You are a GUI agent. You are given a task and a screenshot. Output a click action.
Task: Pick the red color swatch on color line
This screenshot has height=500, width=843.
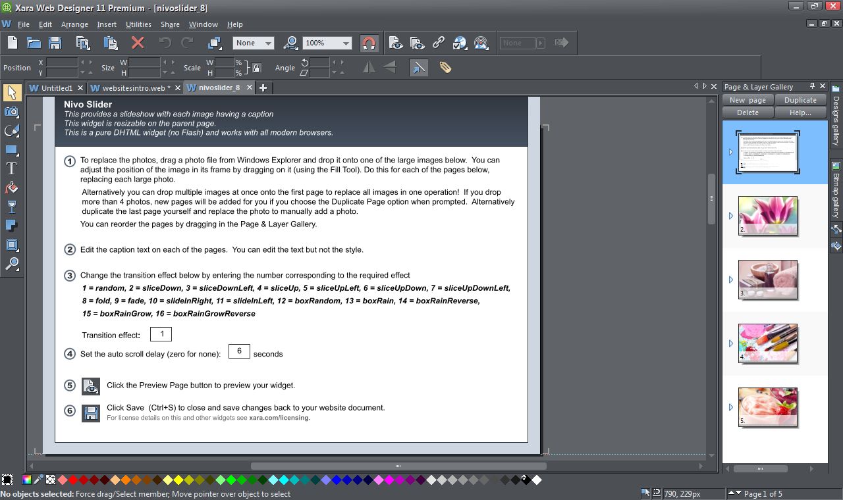click(74, 480)
